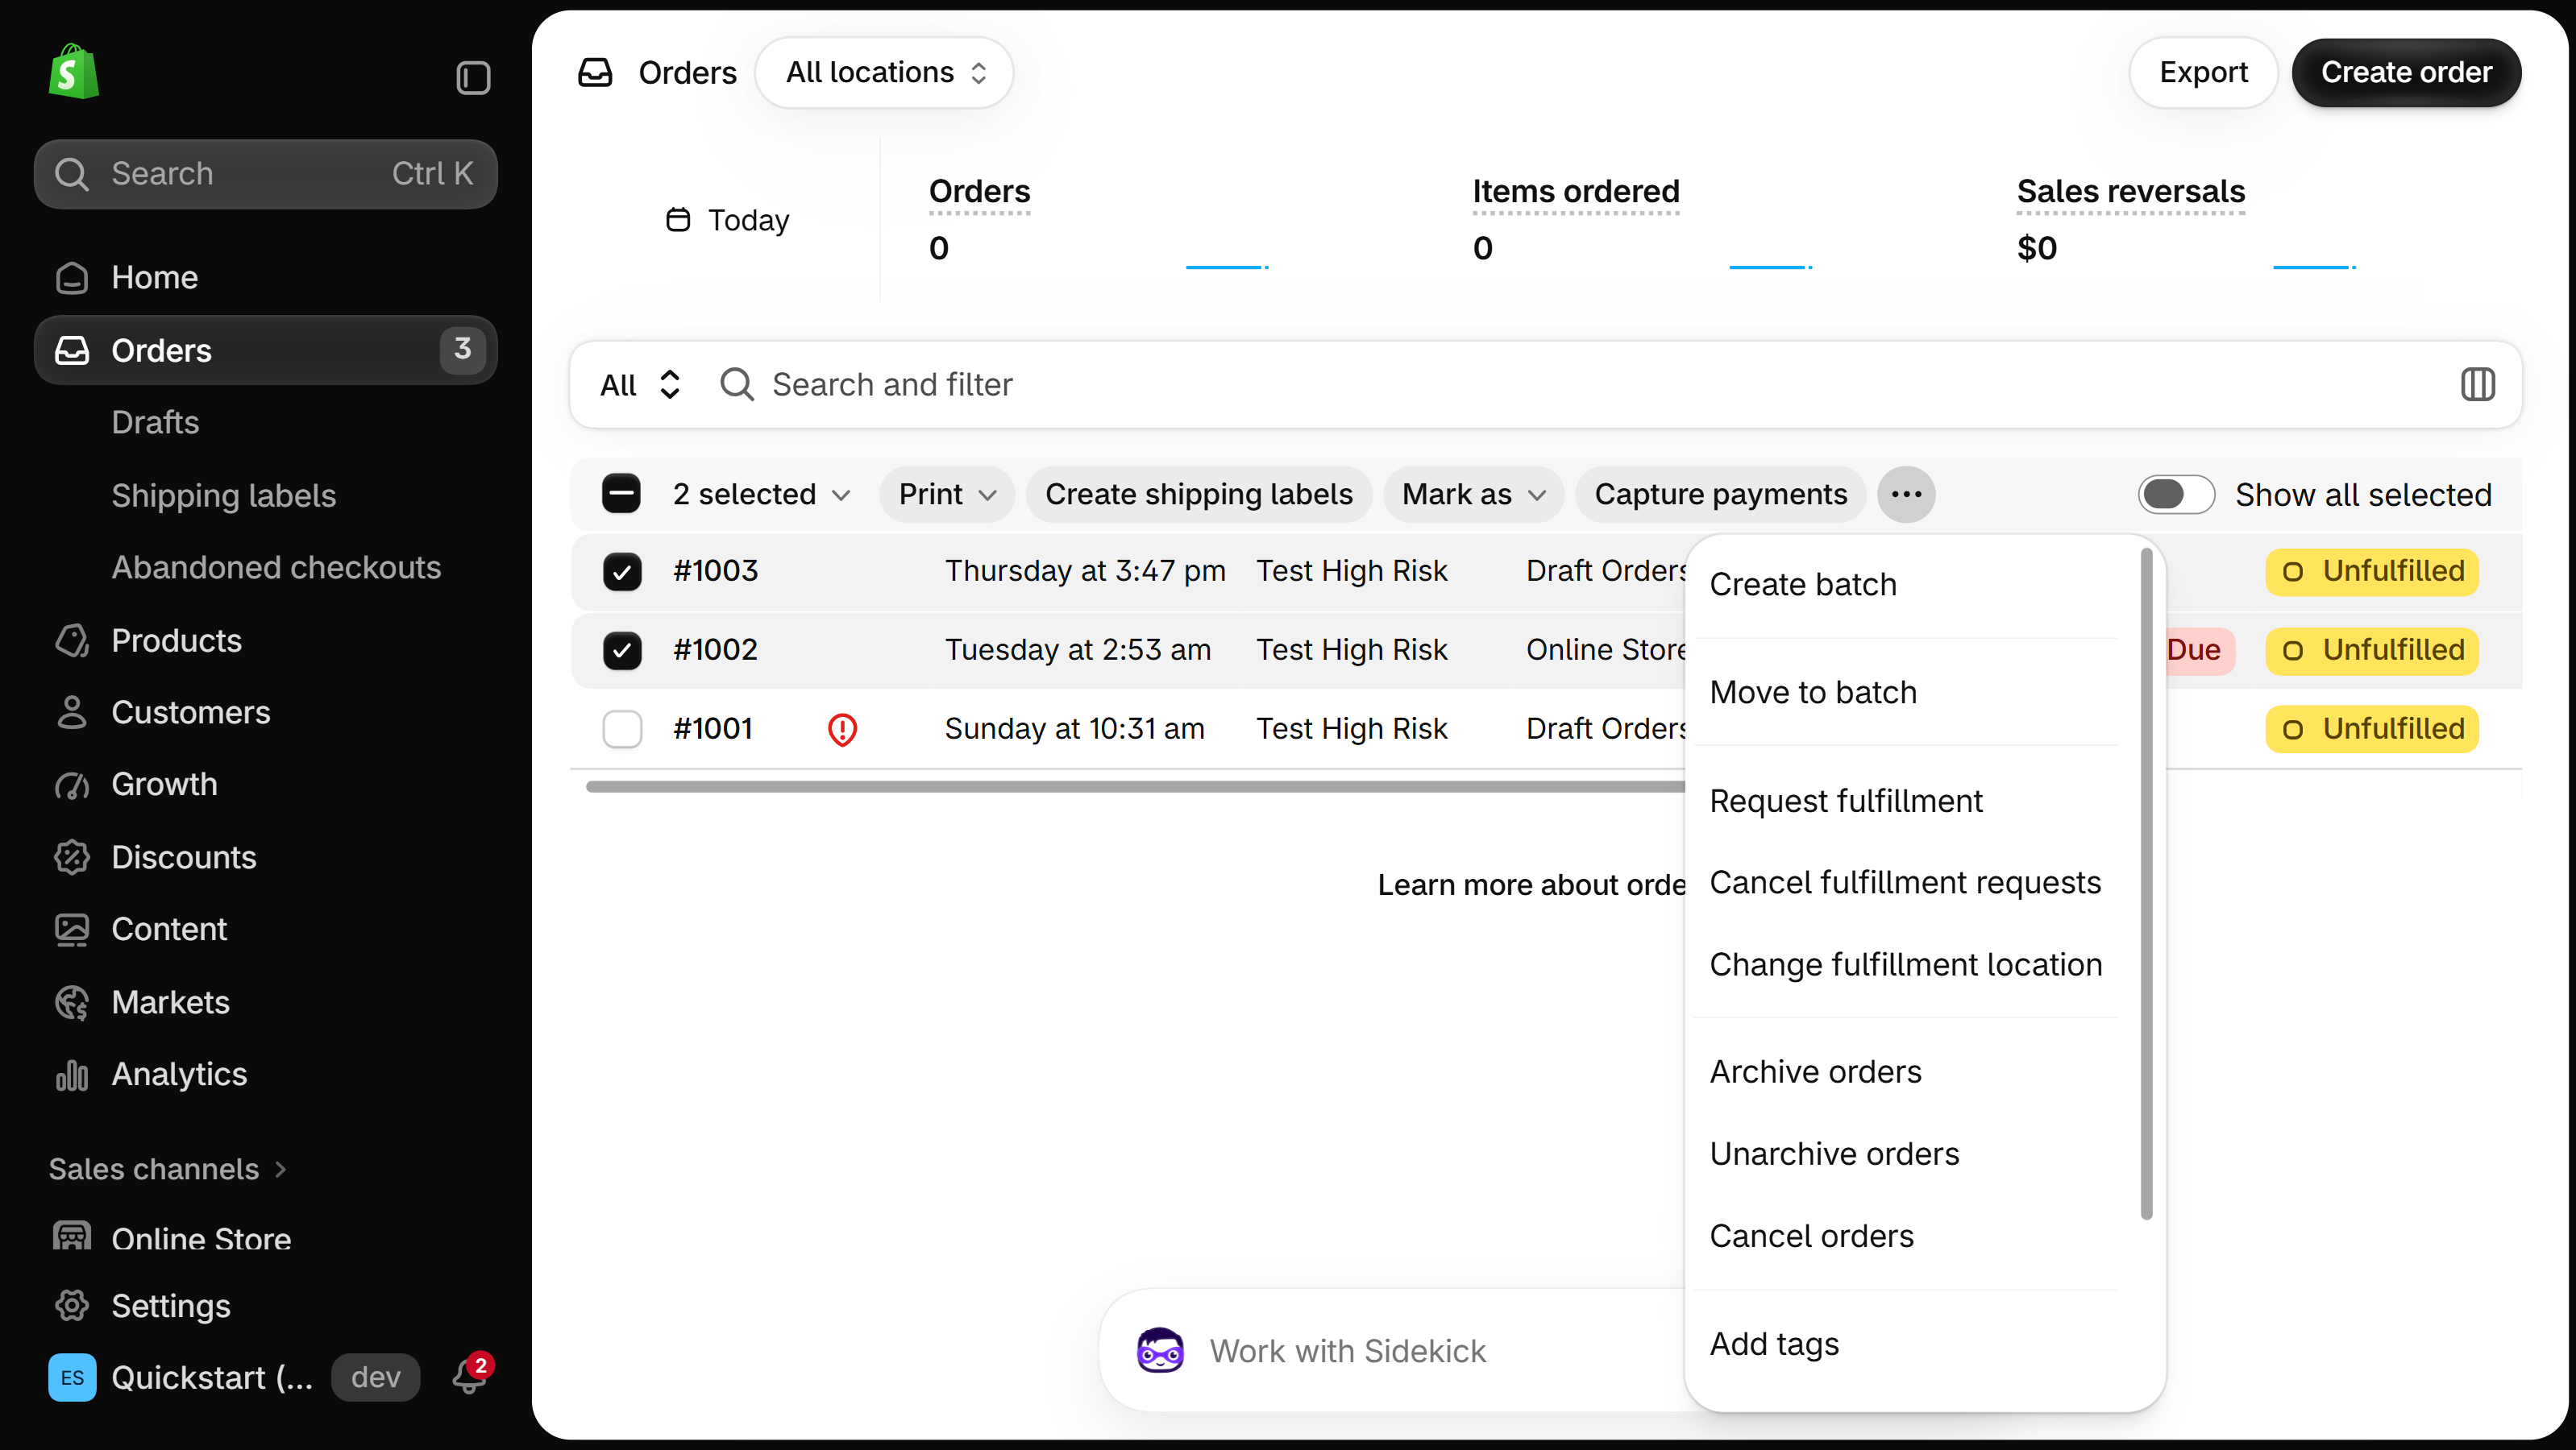Viewport: 2576px width, 1450px height.
Task: Open Discounts in the sidebar
Action: point(265,857)
